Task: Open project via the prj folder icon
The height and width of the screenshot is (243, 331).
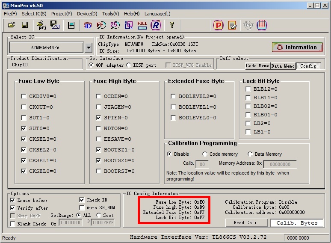Action: coord(41,25)
